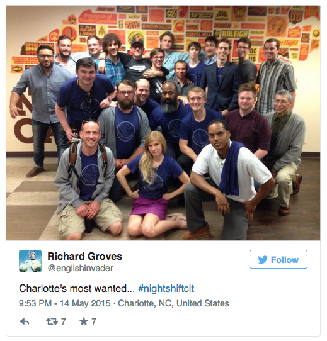The image size is (327, 341).
Task: Click the RALEIGH poster in the photo
Action: pyautogui.click(x=235, y=33)
